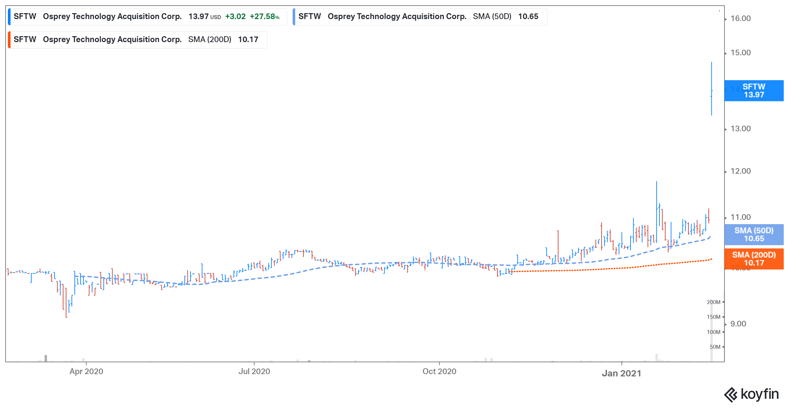Select the SMA (200D) legend entry
Viewport: 789px width, 408px height.
pyautogui.click(x=137, y=40)
